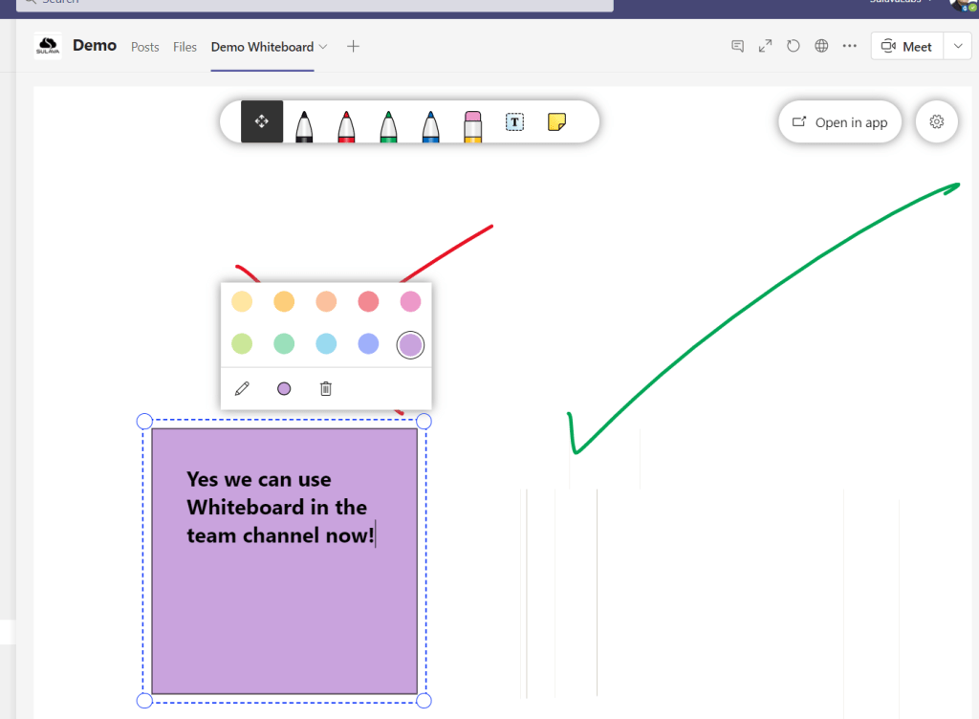Viewport: 979px width, 719px height.
Task: Switch to the Posts tab
Action: (145, 47)
